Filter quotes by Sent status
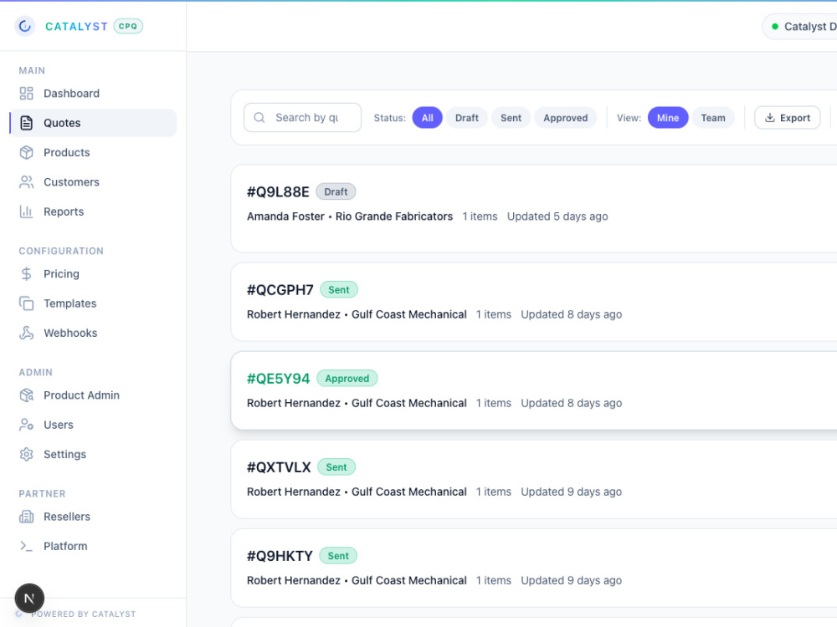The width and height of the screenshot is (837, 627). 511,118
